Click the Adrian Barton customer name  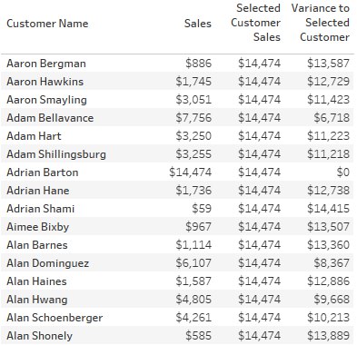tap(43, 172)
